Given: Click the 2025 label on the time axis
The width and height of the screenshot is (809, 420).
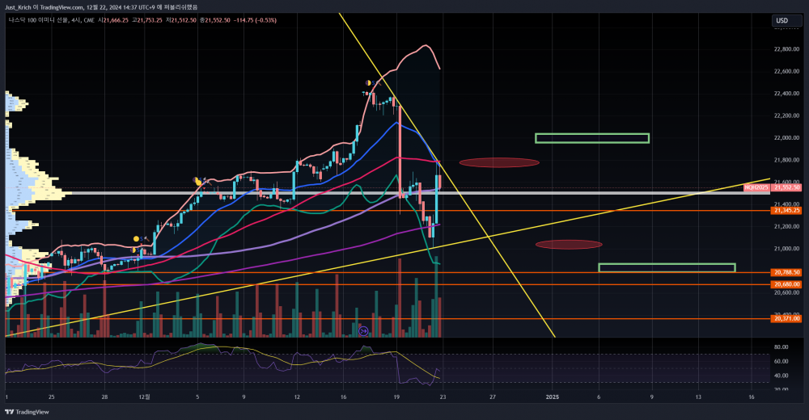Looking at the screenshot, I should 553,397.
